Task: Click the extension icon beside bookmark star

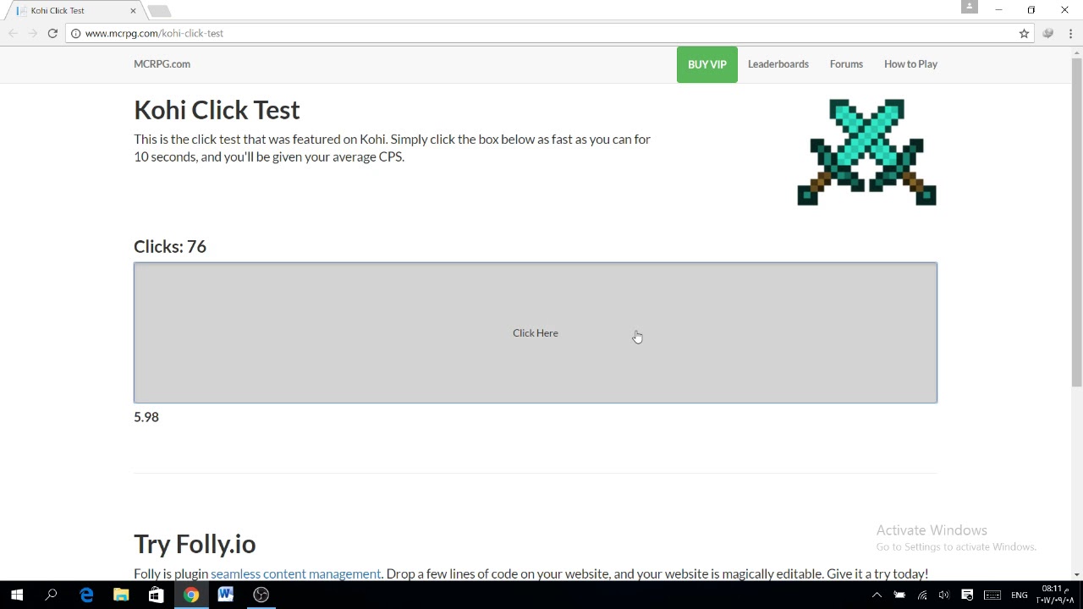Action: point(1048,33)
